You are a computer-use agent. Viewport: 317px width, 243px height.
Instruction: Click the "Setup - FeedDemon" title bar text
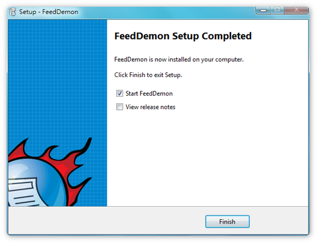click(x=49, y=12)
